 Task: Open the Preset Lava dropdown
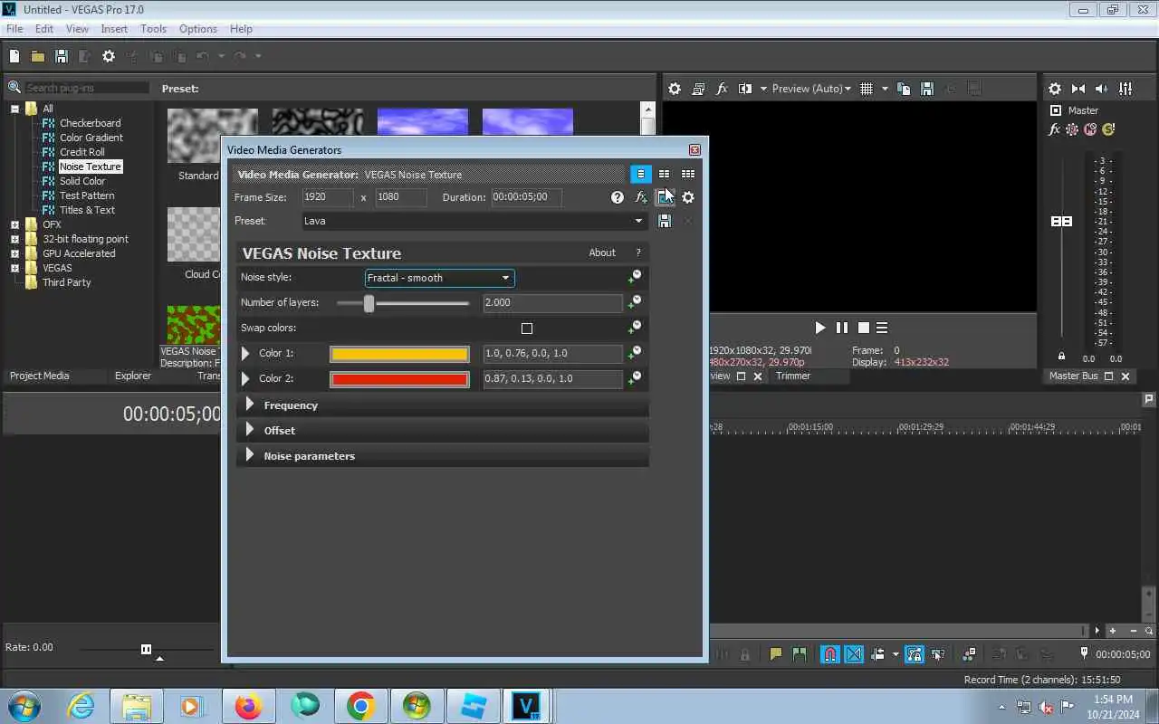click(474, 221)
